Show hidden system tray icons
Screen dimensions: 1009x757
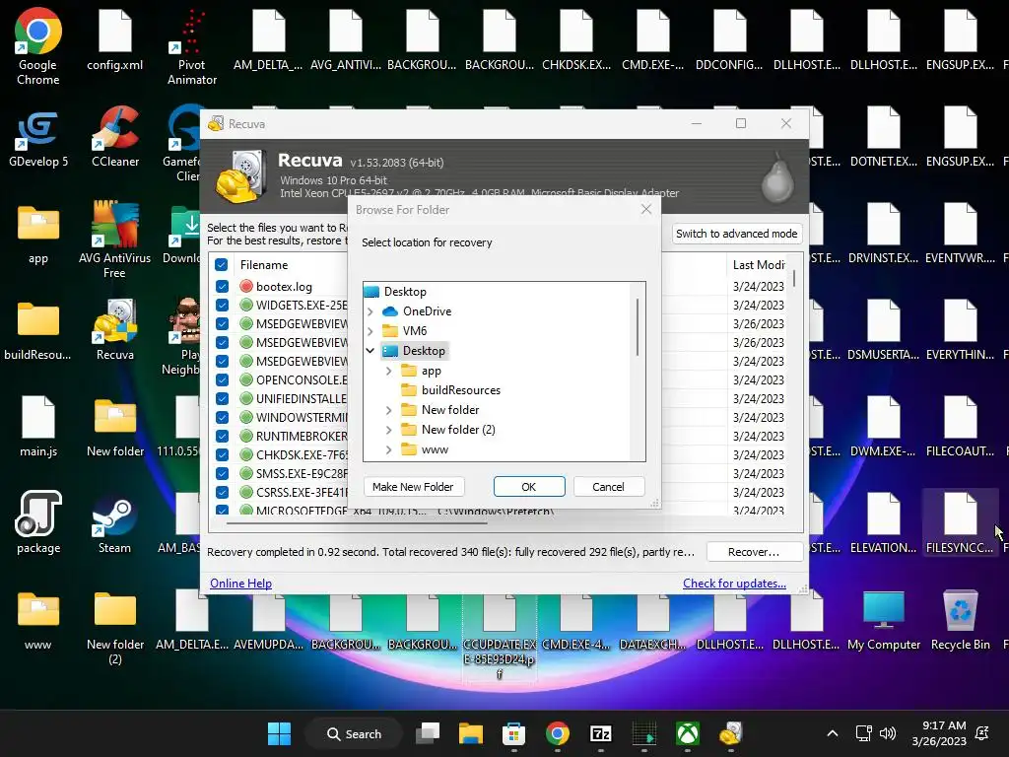point(832,733)
